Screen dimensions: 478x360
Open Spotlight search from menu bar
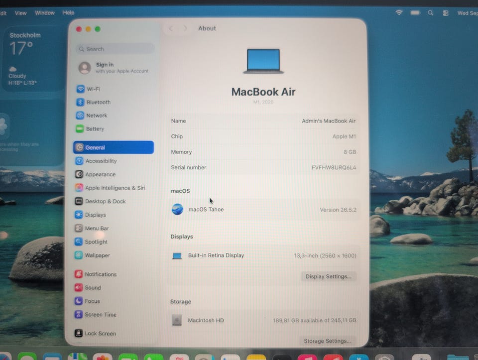coord(430,13)
